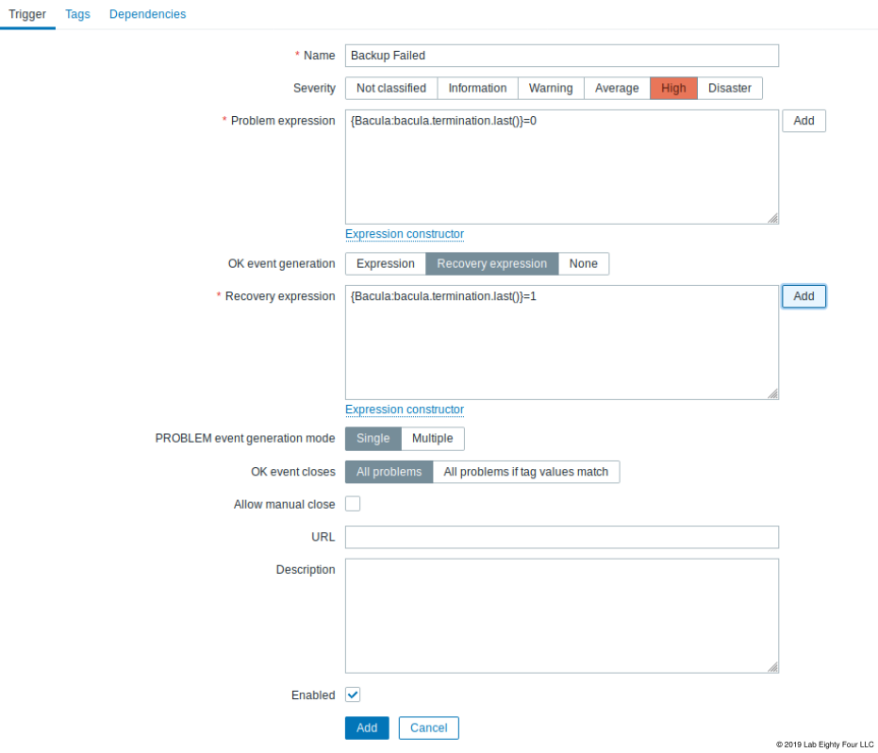This screenshot has width=878, height=753.
Task: Set severity to Average
Action: click(x=617, y=88)
